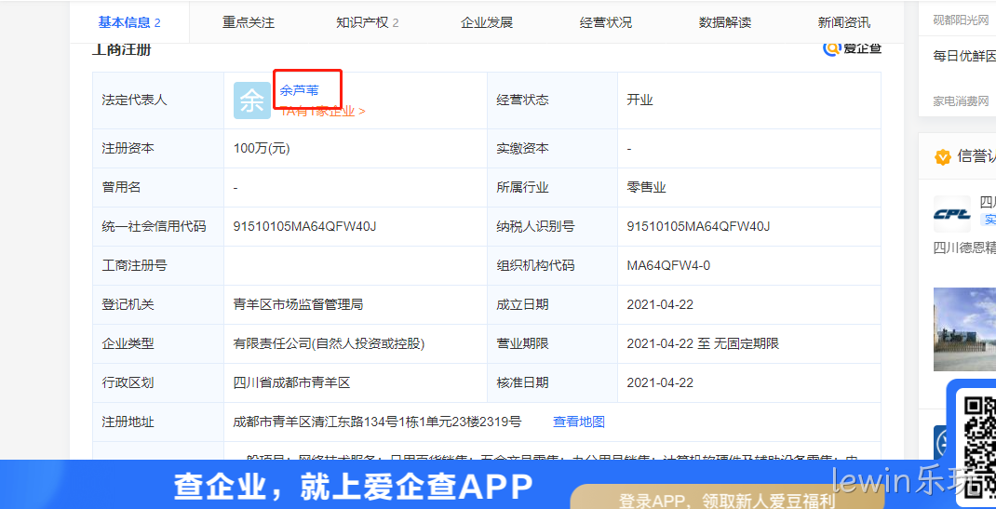Open the 查看地图 link
The height and width of the screenshot is (509, 996).
[579, 422]
